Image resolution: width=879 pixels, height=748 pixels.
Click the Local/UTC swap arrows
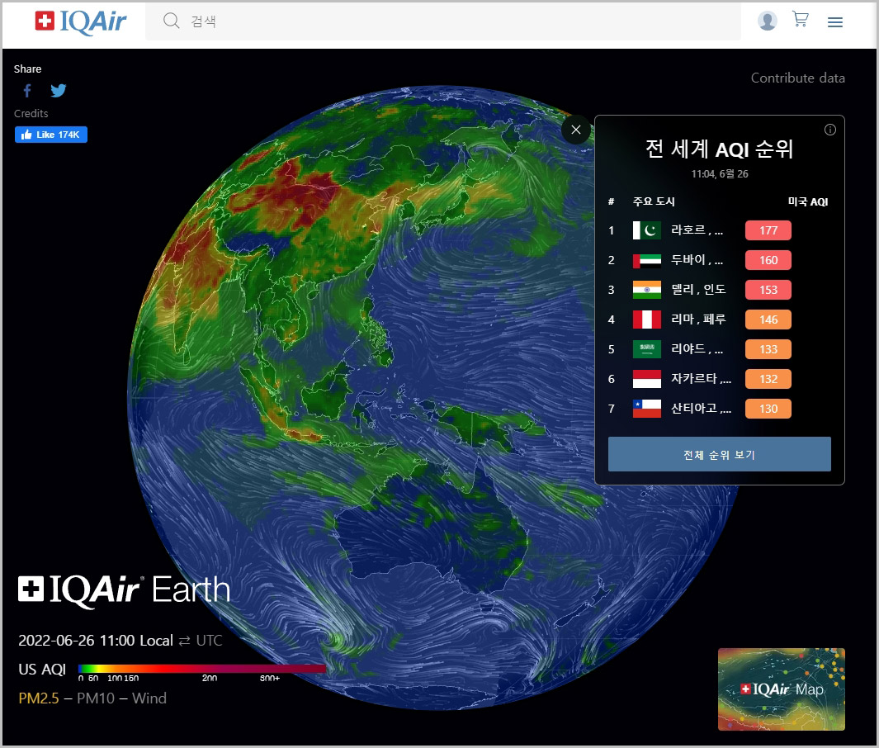pyautogui.click(x=184, y=641)
